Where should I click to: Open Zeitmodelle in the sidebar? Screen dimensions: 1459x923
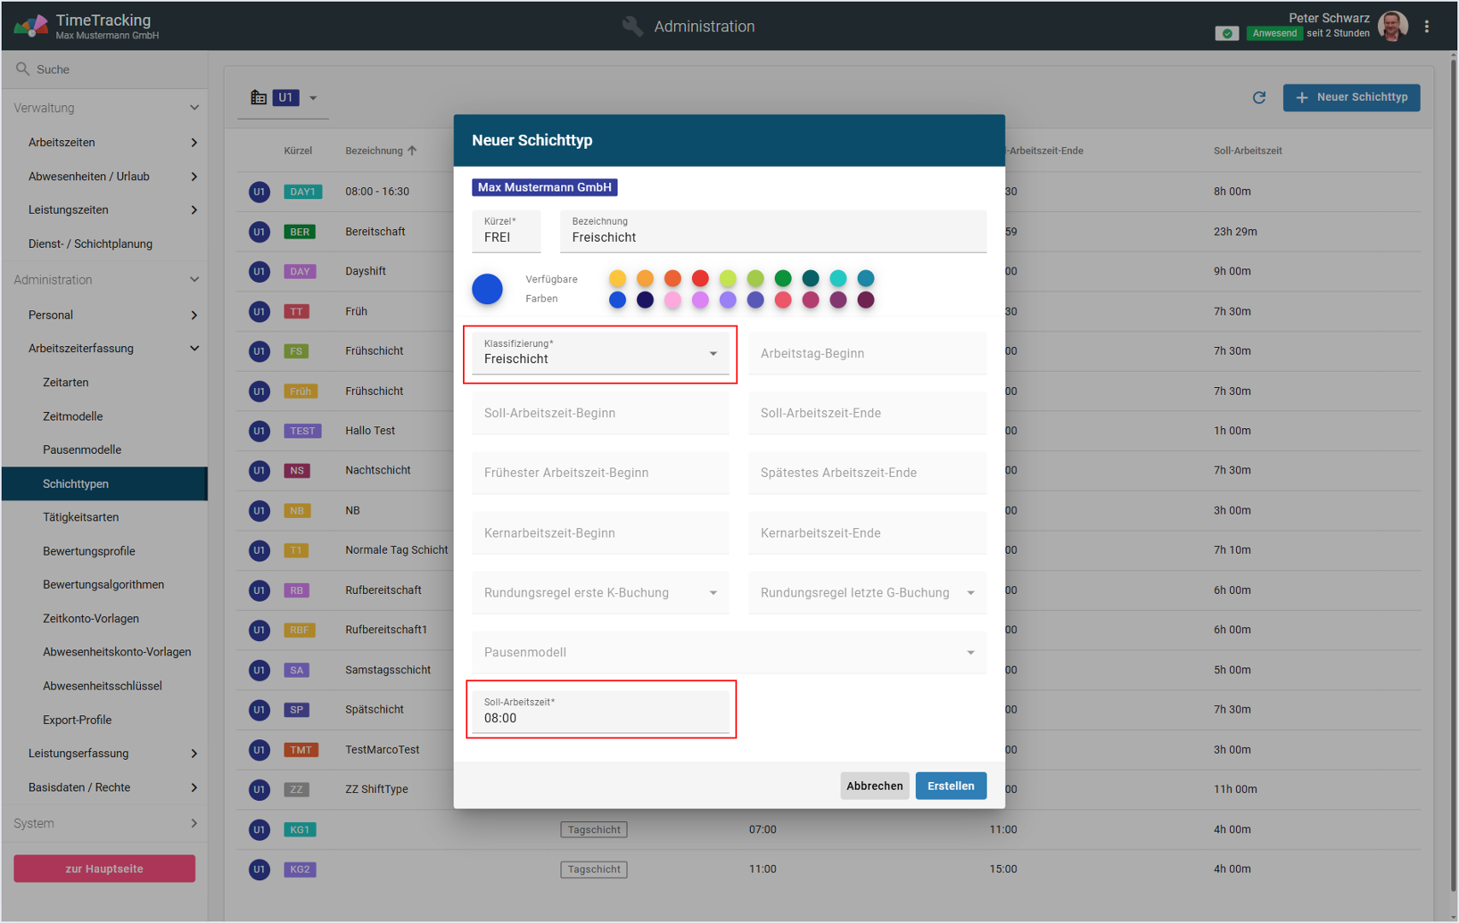tap(73, 416)
